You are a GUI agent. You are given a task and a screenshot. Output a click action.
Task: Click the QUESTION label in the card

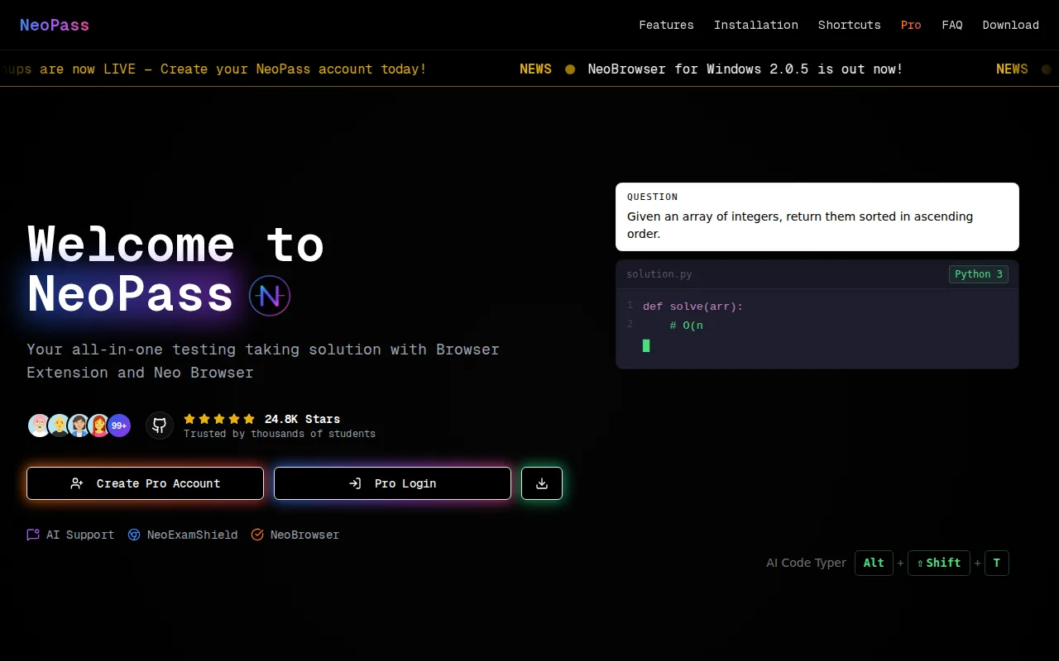[x=653, y=197]
